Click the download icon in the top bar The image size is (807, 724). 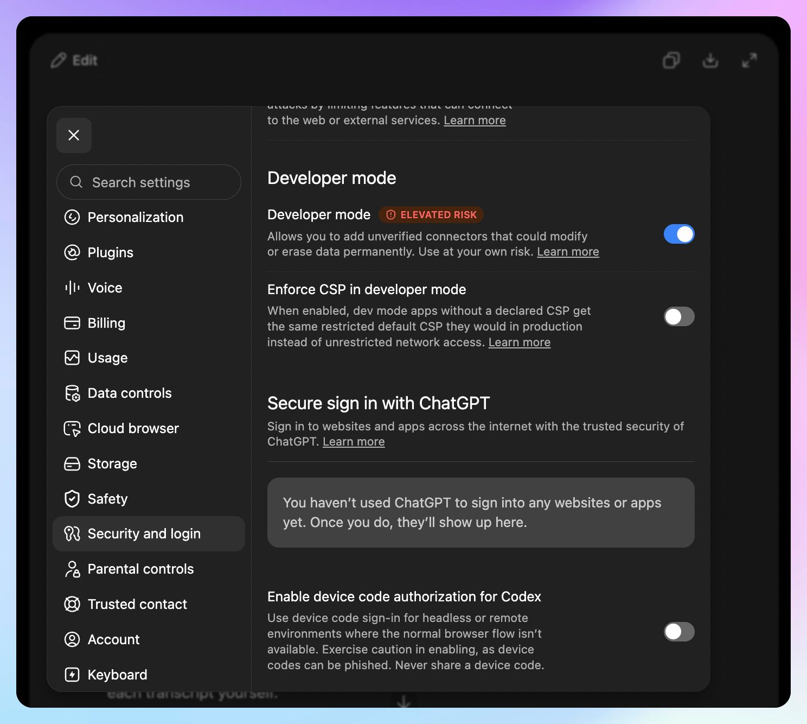(x=710, y=60)
